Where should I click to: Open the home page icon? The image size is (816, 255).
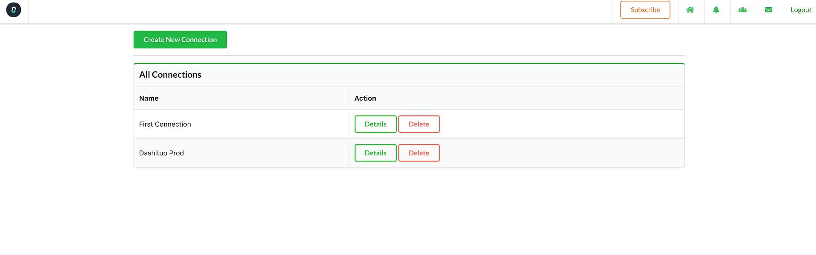tap(690, 10)
